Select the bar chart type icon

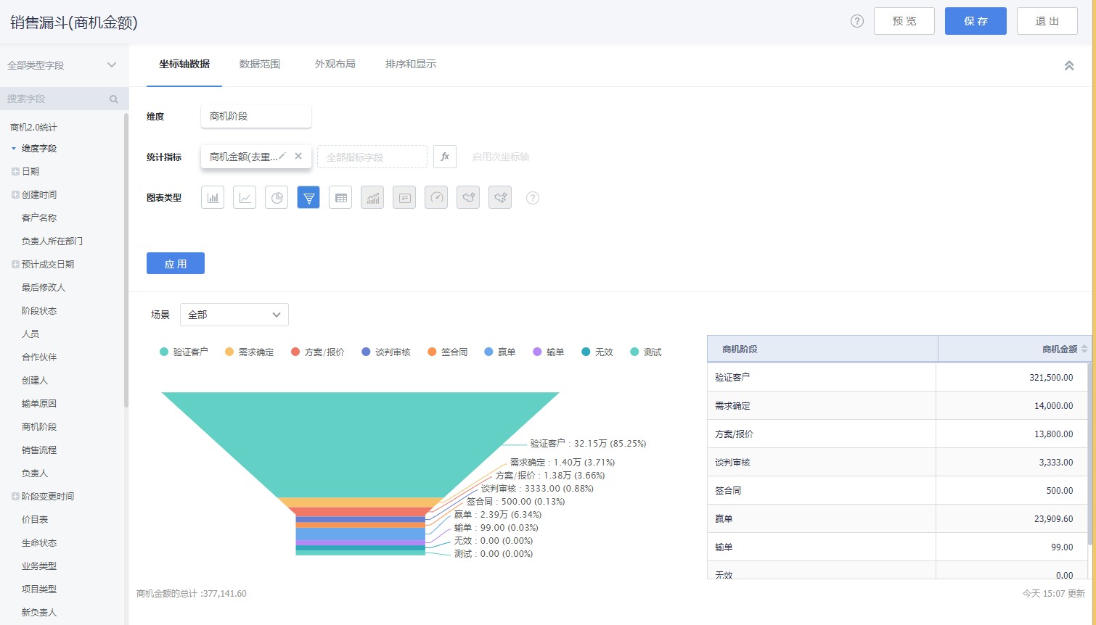213,197
